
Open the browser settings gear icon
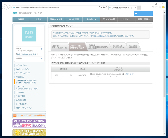[x=160, y=7]
